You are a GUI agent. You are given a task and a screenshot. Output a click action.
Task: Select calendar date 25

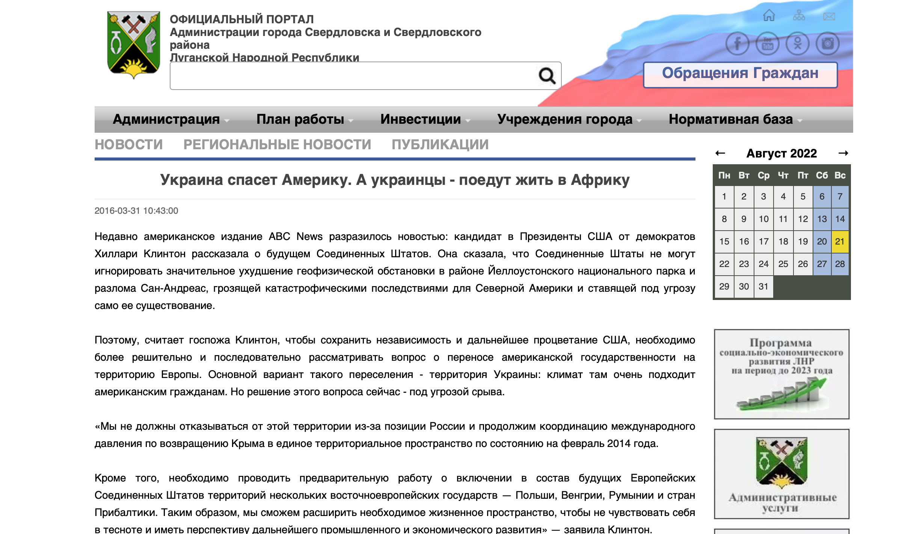click(783, 264)
